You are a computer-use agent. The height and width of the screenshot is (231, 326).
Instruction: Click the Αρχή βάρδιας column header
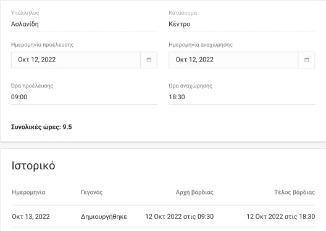pos(194,192)
